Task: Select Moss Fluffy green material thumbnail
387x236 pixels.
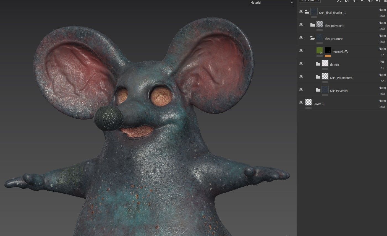Action: pos(320,50)
